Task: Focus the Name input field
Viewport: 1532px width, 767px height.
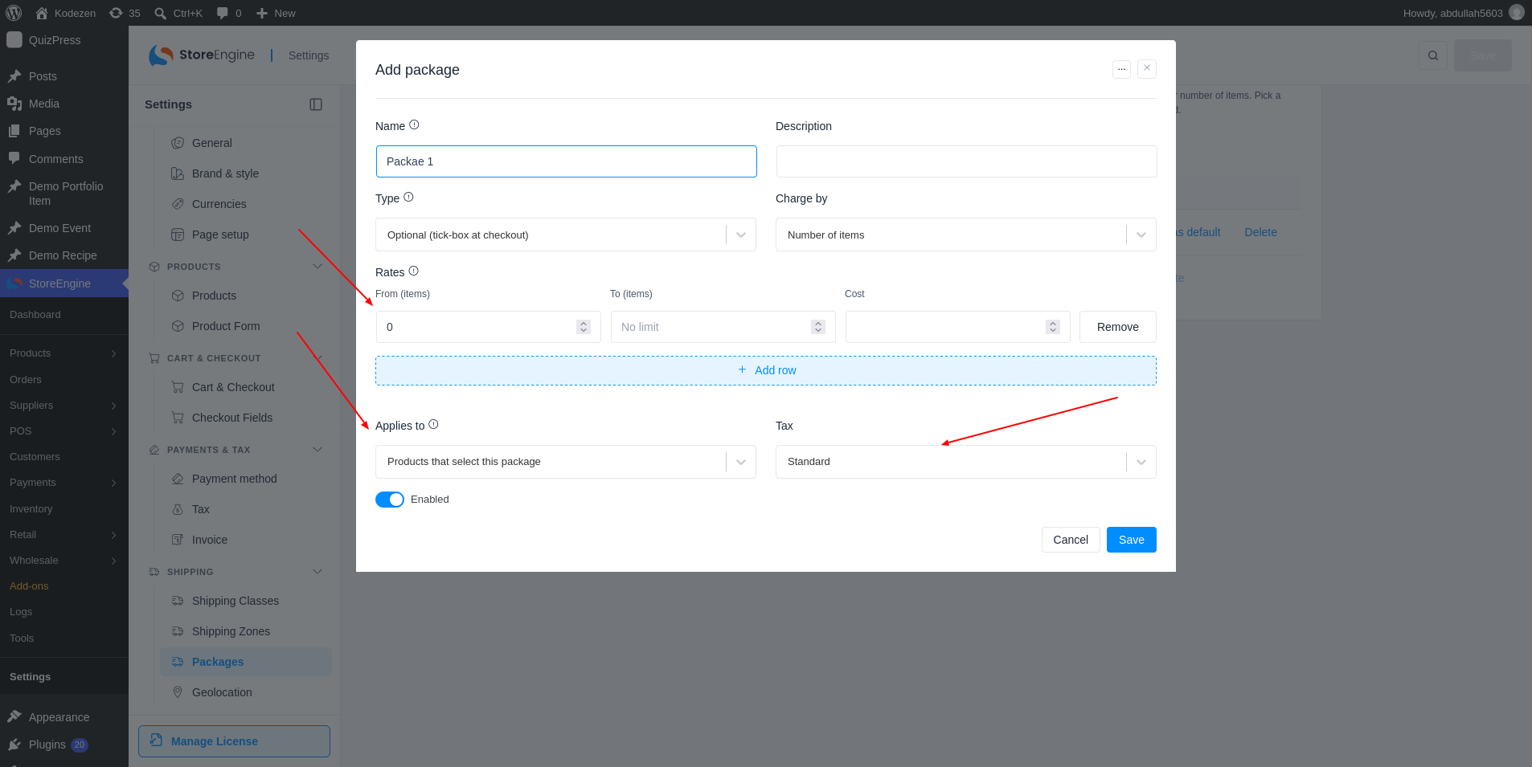Action: click(567, 161)
